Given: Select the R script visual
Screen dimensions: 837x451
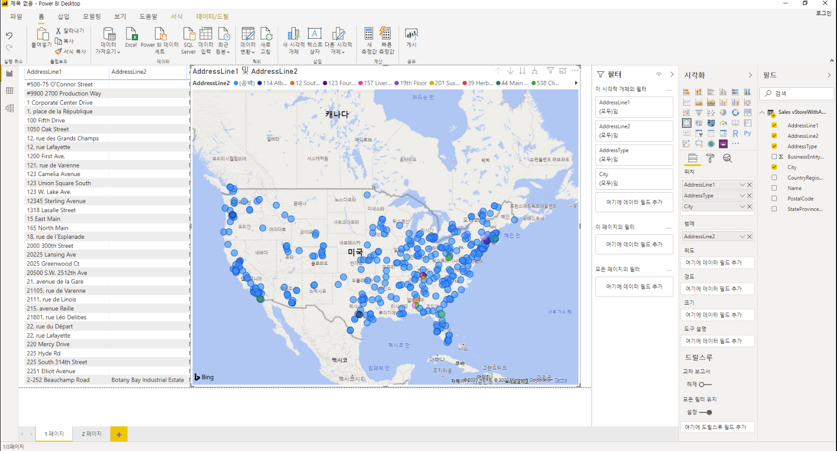Looking at the screenshot, I should coord(735,133).
